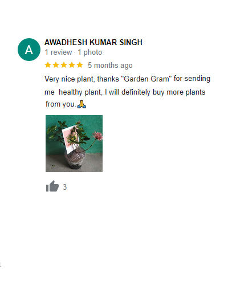Click the like count number 3
The image size is (228, 285).
(x=65, y=187)
